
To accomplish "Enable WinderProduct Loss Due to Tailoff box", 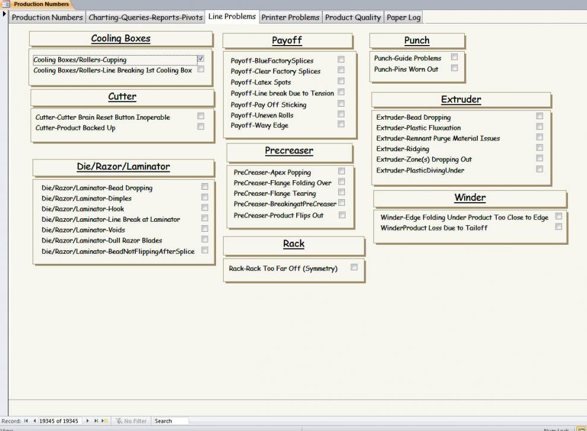I will [x=559, y=226].
